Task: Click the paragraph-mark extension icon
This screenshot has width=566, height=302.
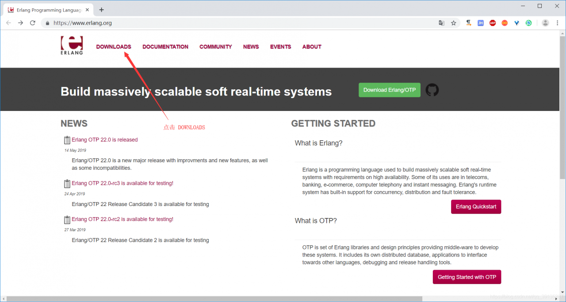Action: tap(469, 23)
